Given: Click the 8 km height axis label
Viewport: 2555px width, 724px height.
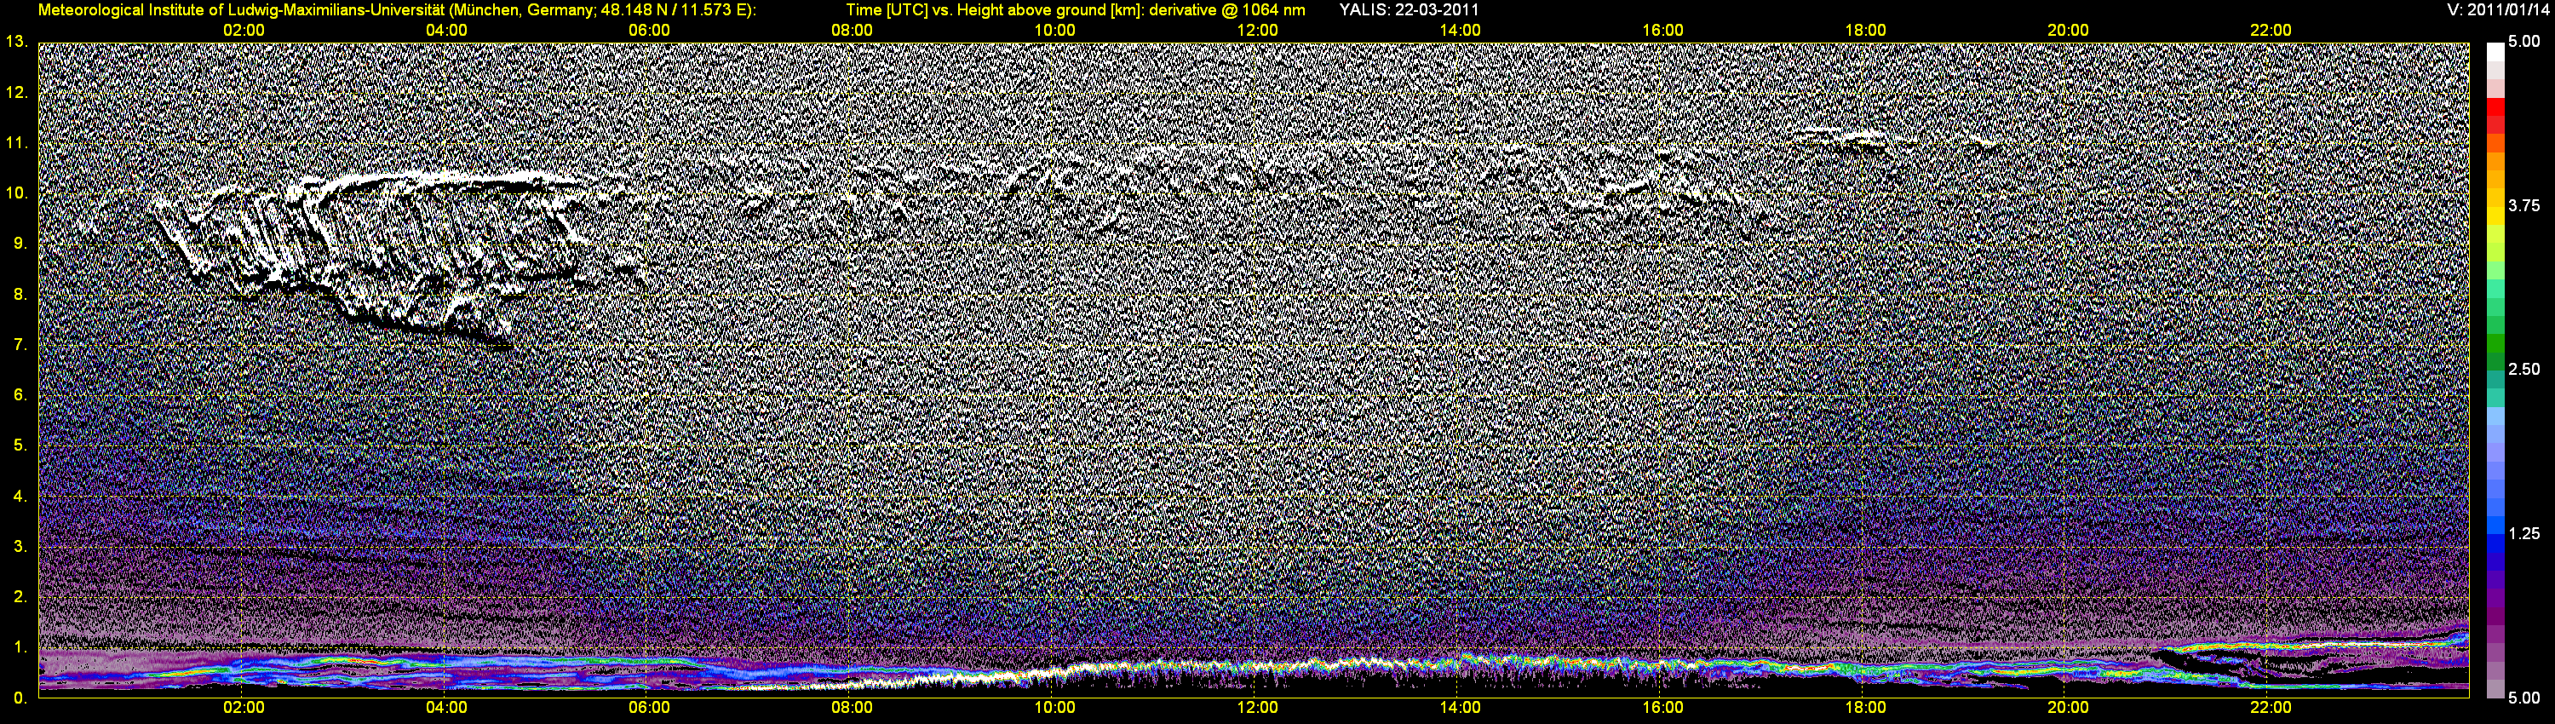Looking at the screenshot, I should pyautogui.click(x=20, y=295).
